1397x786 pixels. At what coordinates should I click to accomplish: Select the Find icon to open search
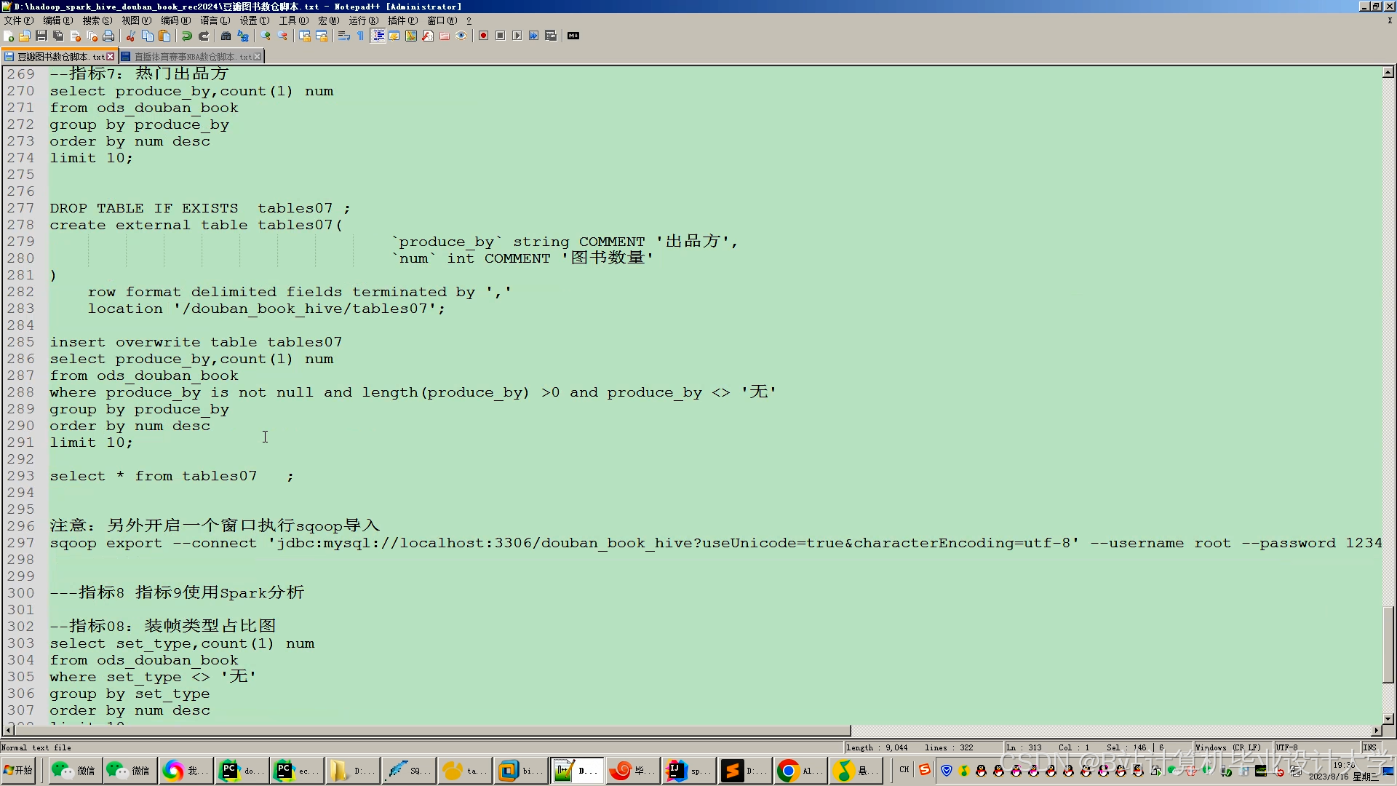(x=225, y=36)
